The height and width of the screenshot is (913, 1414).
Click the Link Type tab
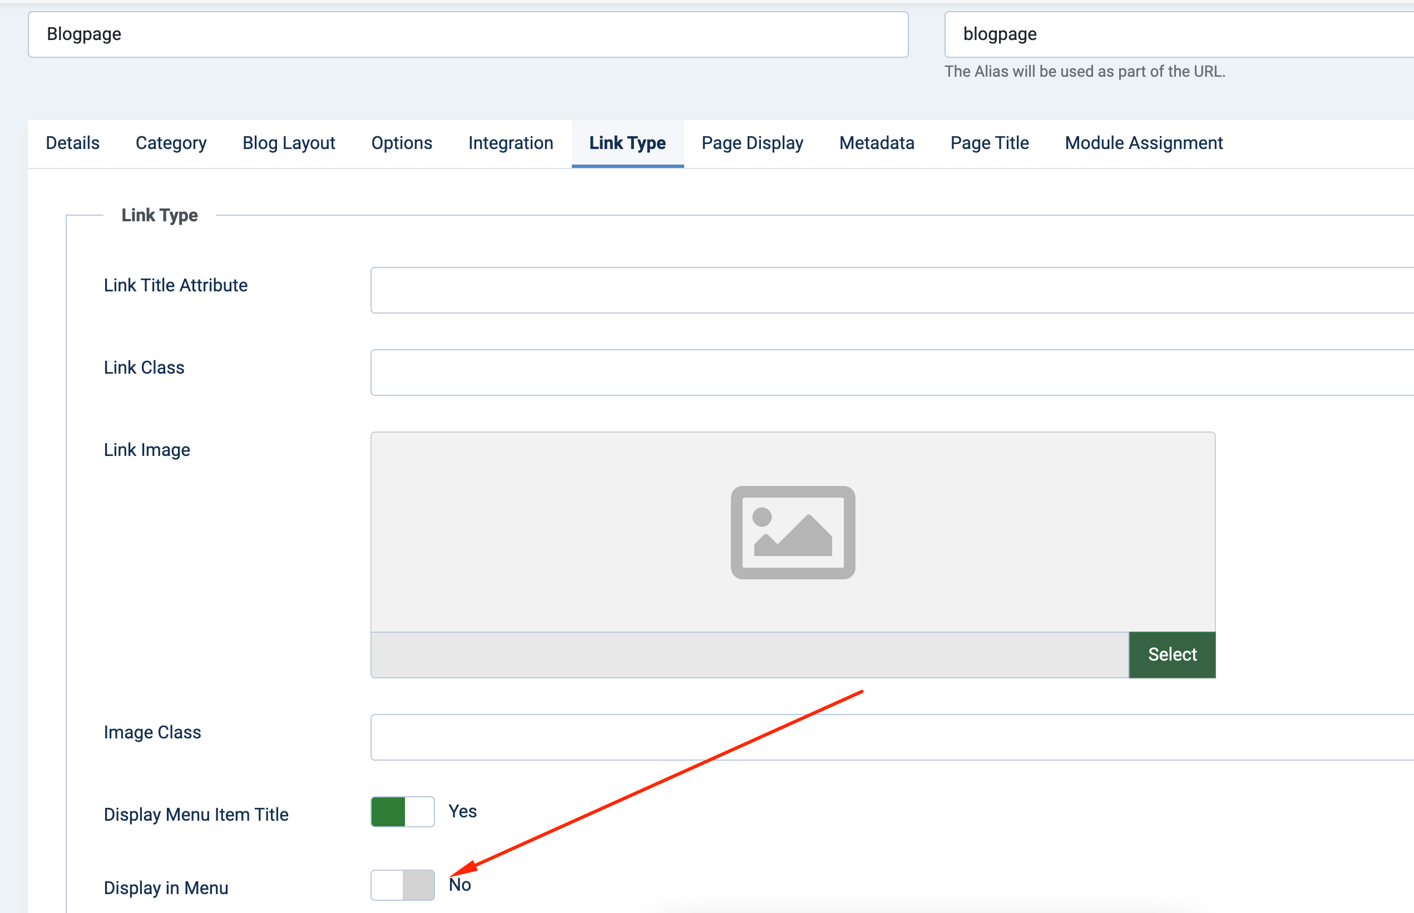click(627, 143)
